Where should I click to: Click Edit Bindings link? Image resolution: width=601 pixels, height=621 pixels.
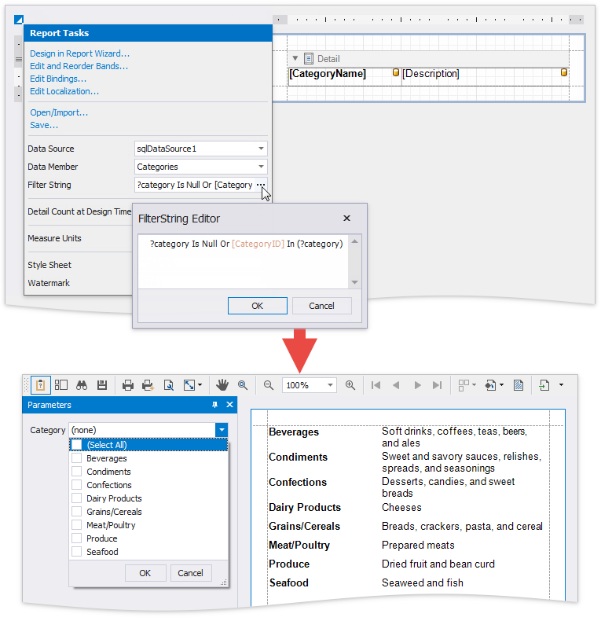(x=58, y=79)
